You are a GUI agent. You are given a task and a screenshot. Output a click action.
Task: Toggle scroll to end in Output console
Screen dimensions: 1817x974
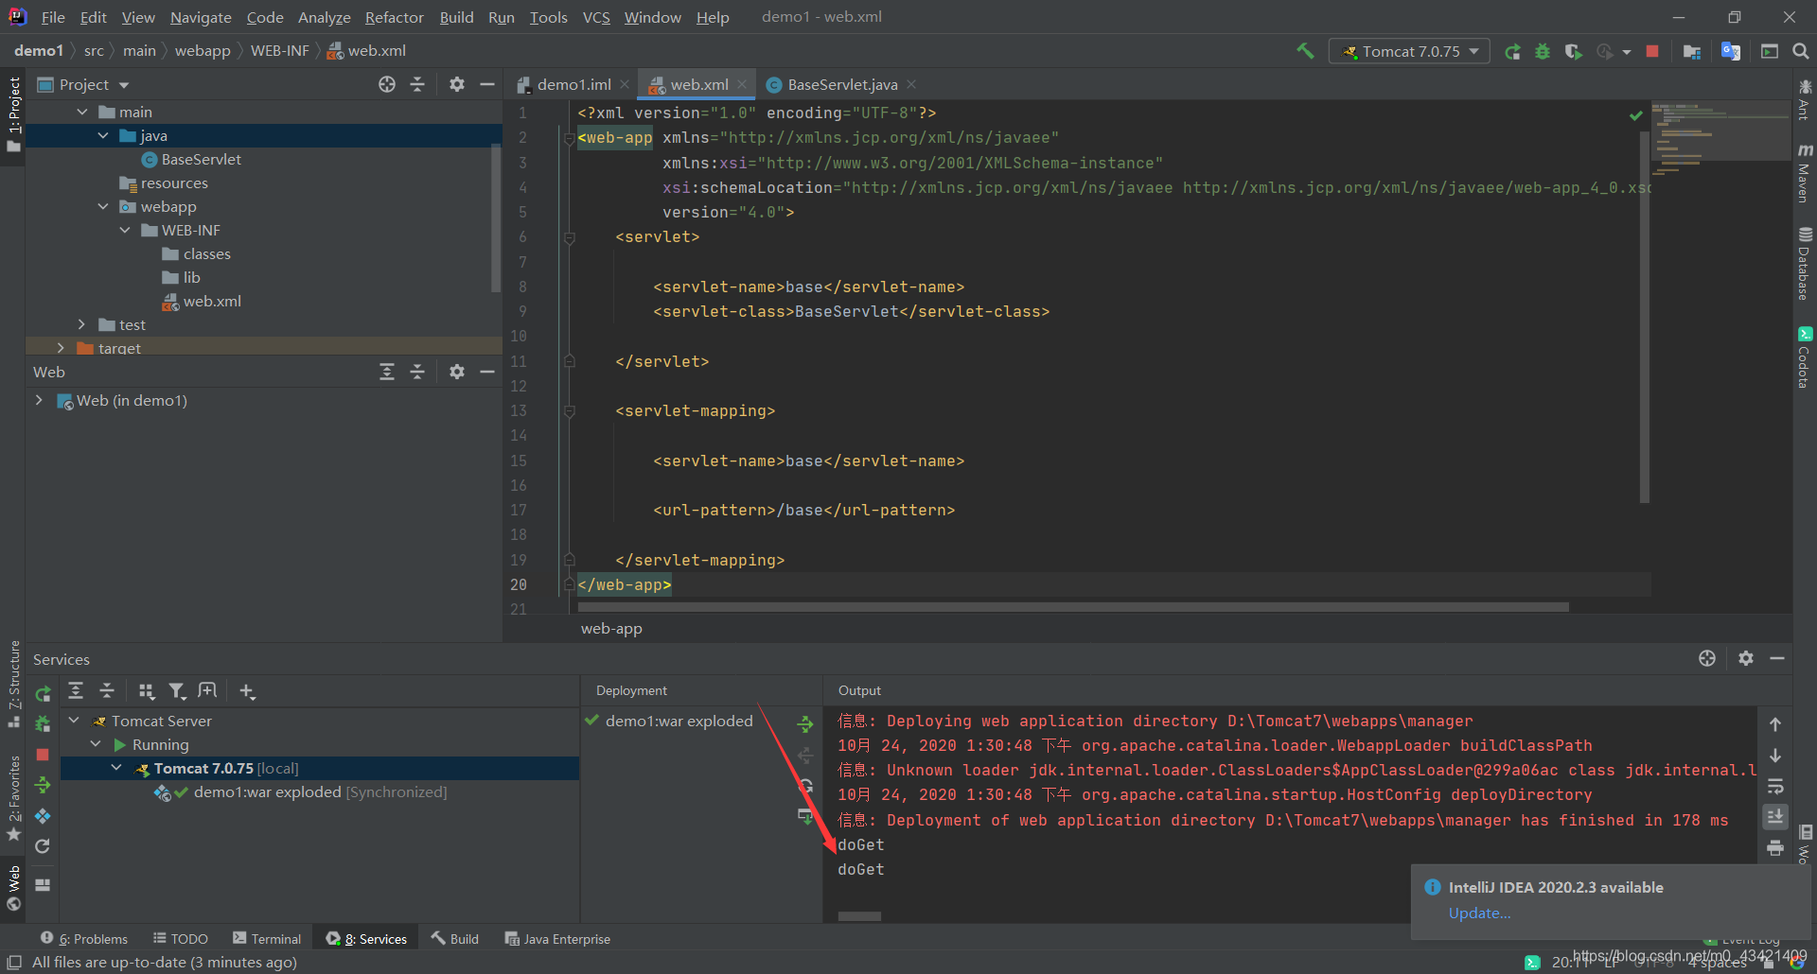(1775, 816)
